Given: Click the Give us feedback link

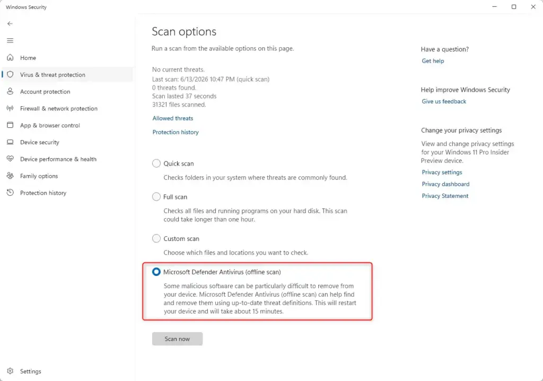Looking at the screenshot, I should point(444,101).
